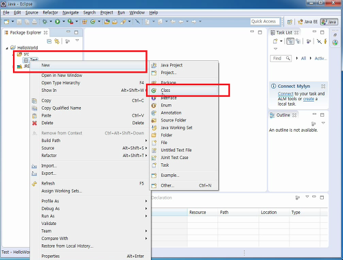Close the Connect Mylyn notice
Viewport: 343px width, 260px height.
(x=323, y=86)
